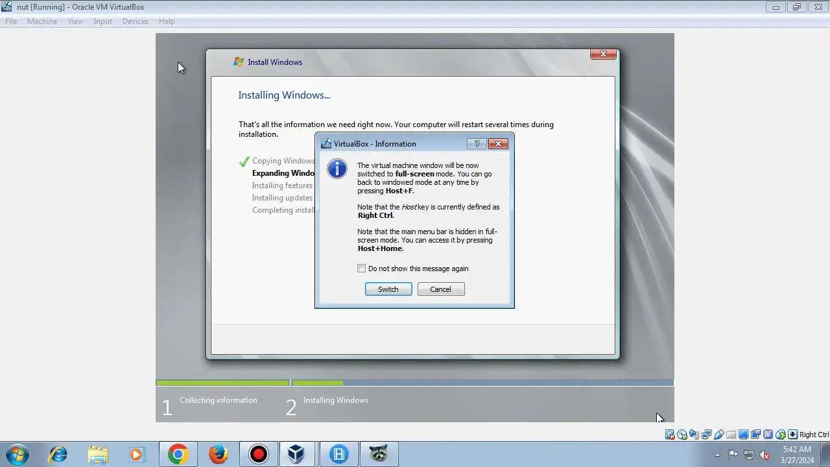Click the film strip video app taskbar icon

(x=339, y=454)
